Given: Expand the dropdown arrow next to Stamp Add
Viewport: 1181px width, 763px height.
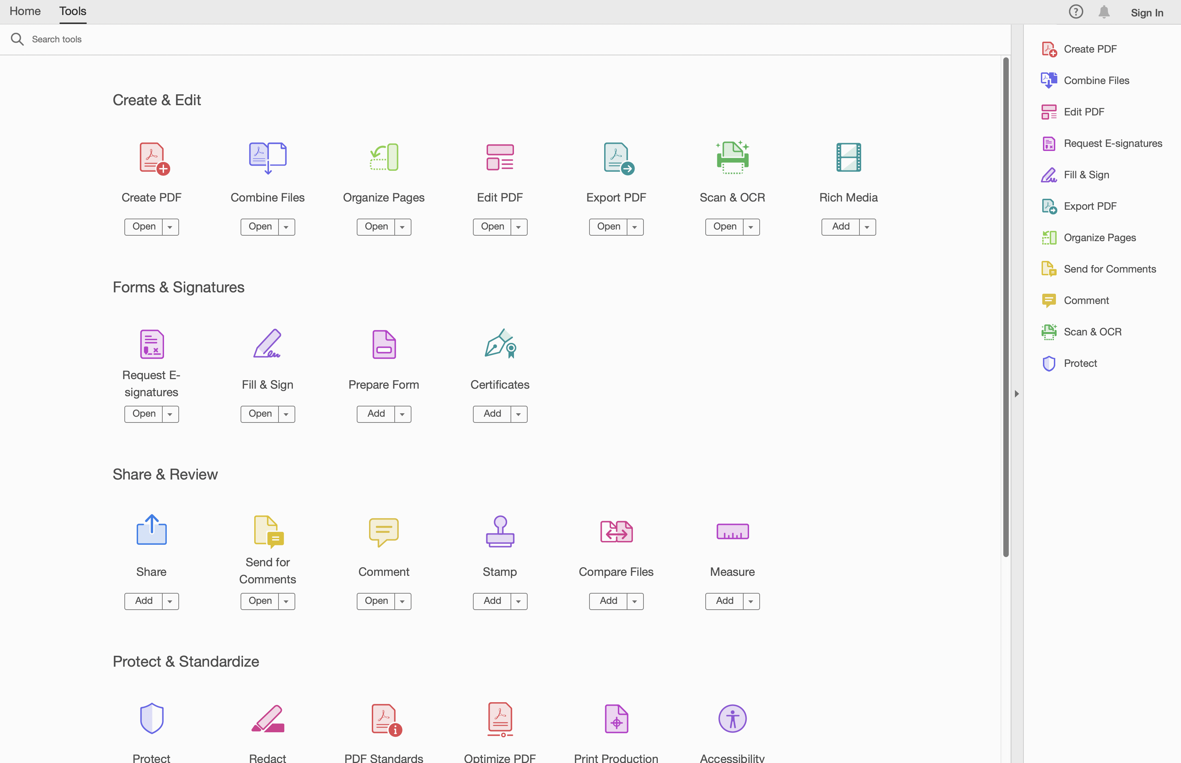Looking at the screenshot, I should 519,601.
